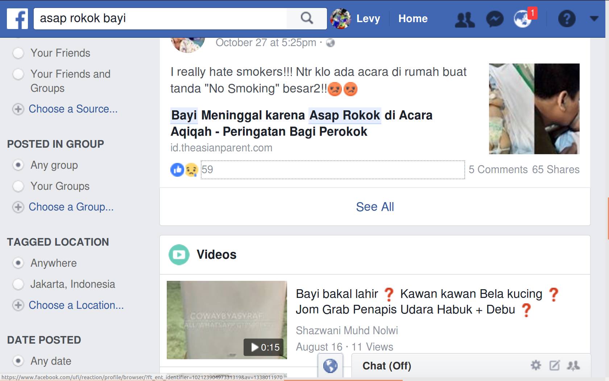The width and height of the screenshot is (609, 381).
Task: Open the 65 Shares link
Action: coord(556,169)
